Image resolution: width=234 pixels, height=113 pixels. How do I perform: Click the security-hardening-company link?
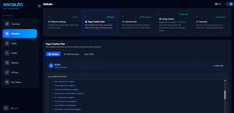pos(66,89)
